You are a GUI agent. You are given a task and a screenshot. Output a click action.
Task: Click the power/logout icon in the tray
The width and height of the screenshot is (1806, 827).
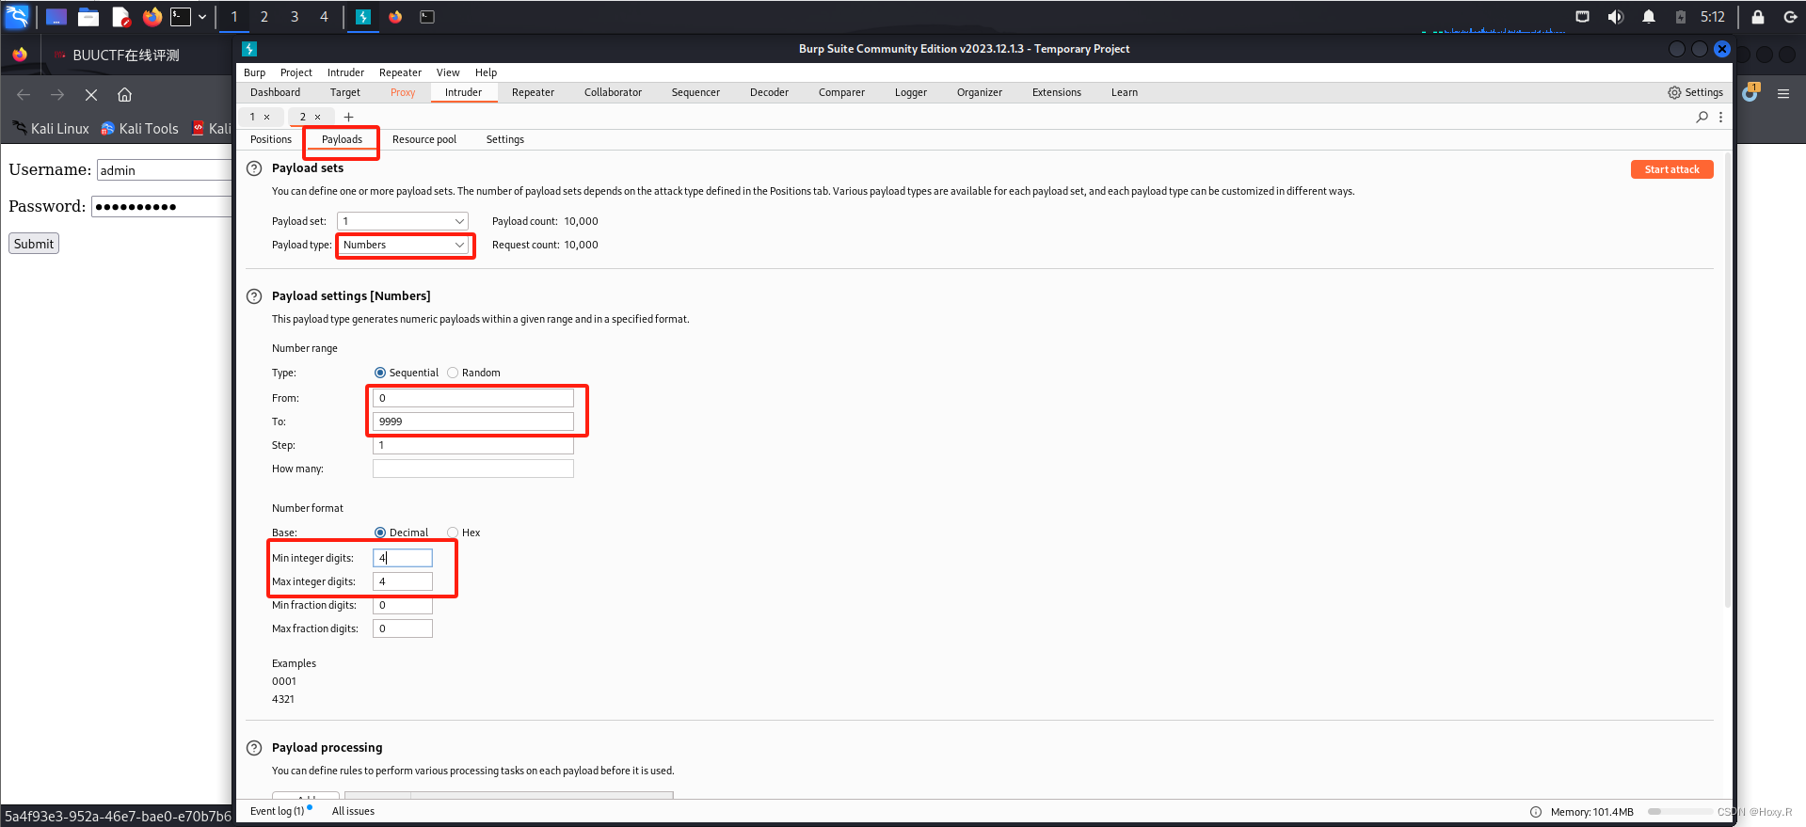(x=1790, y=17)
